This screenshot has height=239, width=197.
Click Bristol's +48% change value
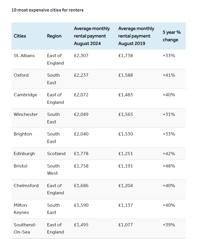[x=169, y=166]
